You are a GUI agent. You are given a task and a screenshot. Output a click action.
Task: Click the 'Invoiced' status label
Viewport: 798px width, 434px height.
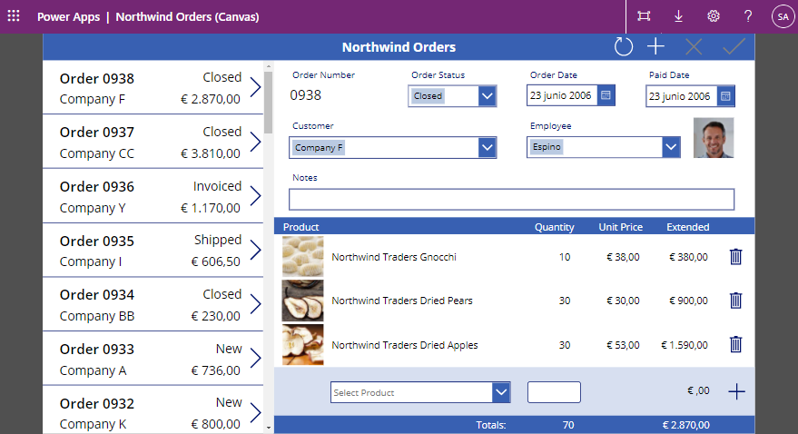click(x=217, y=186)
